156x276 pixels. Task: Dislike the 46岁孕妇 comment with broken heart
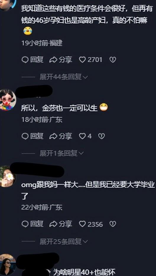point(113,60)
